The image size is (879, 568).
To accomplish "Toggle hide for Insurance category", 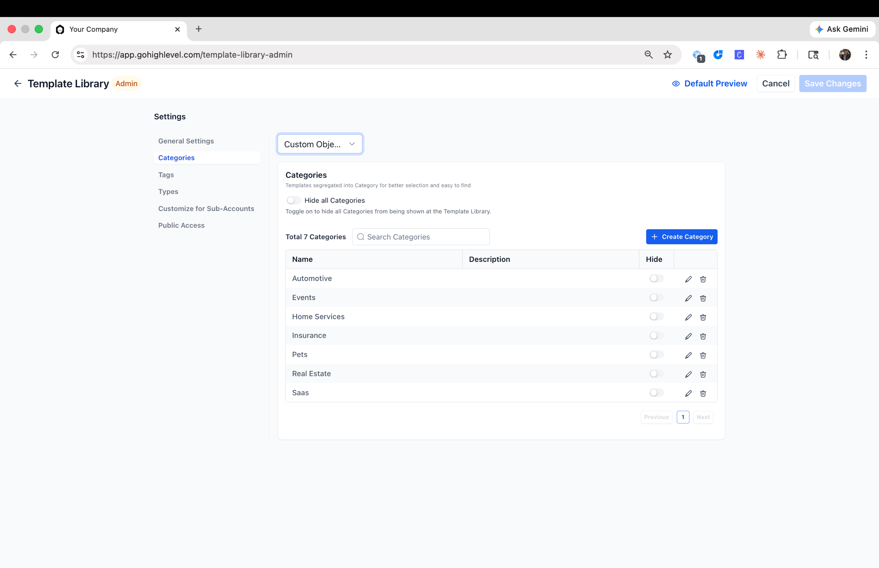I will (x=656, y=335).
